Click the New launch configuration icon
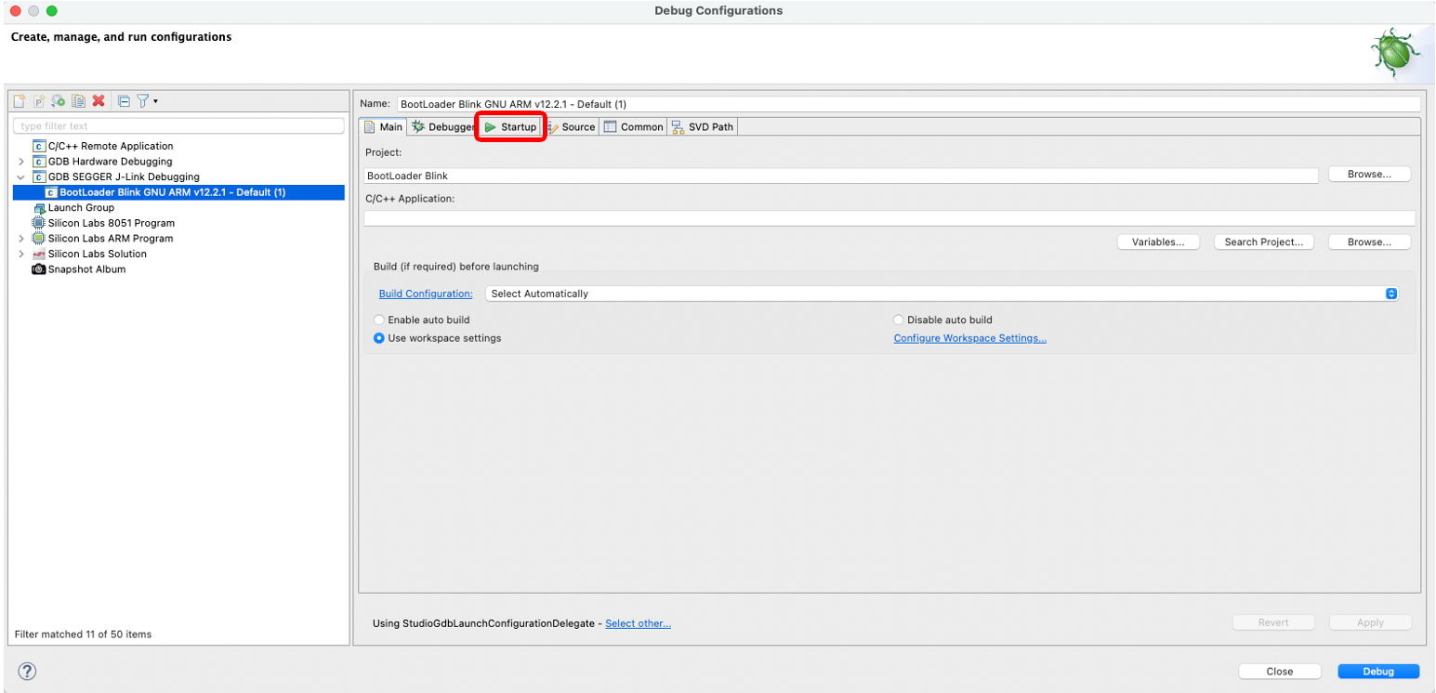The height and width of the screenshot is (693, 1436). 20,100
